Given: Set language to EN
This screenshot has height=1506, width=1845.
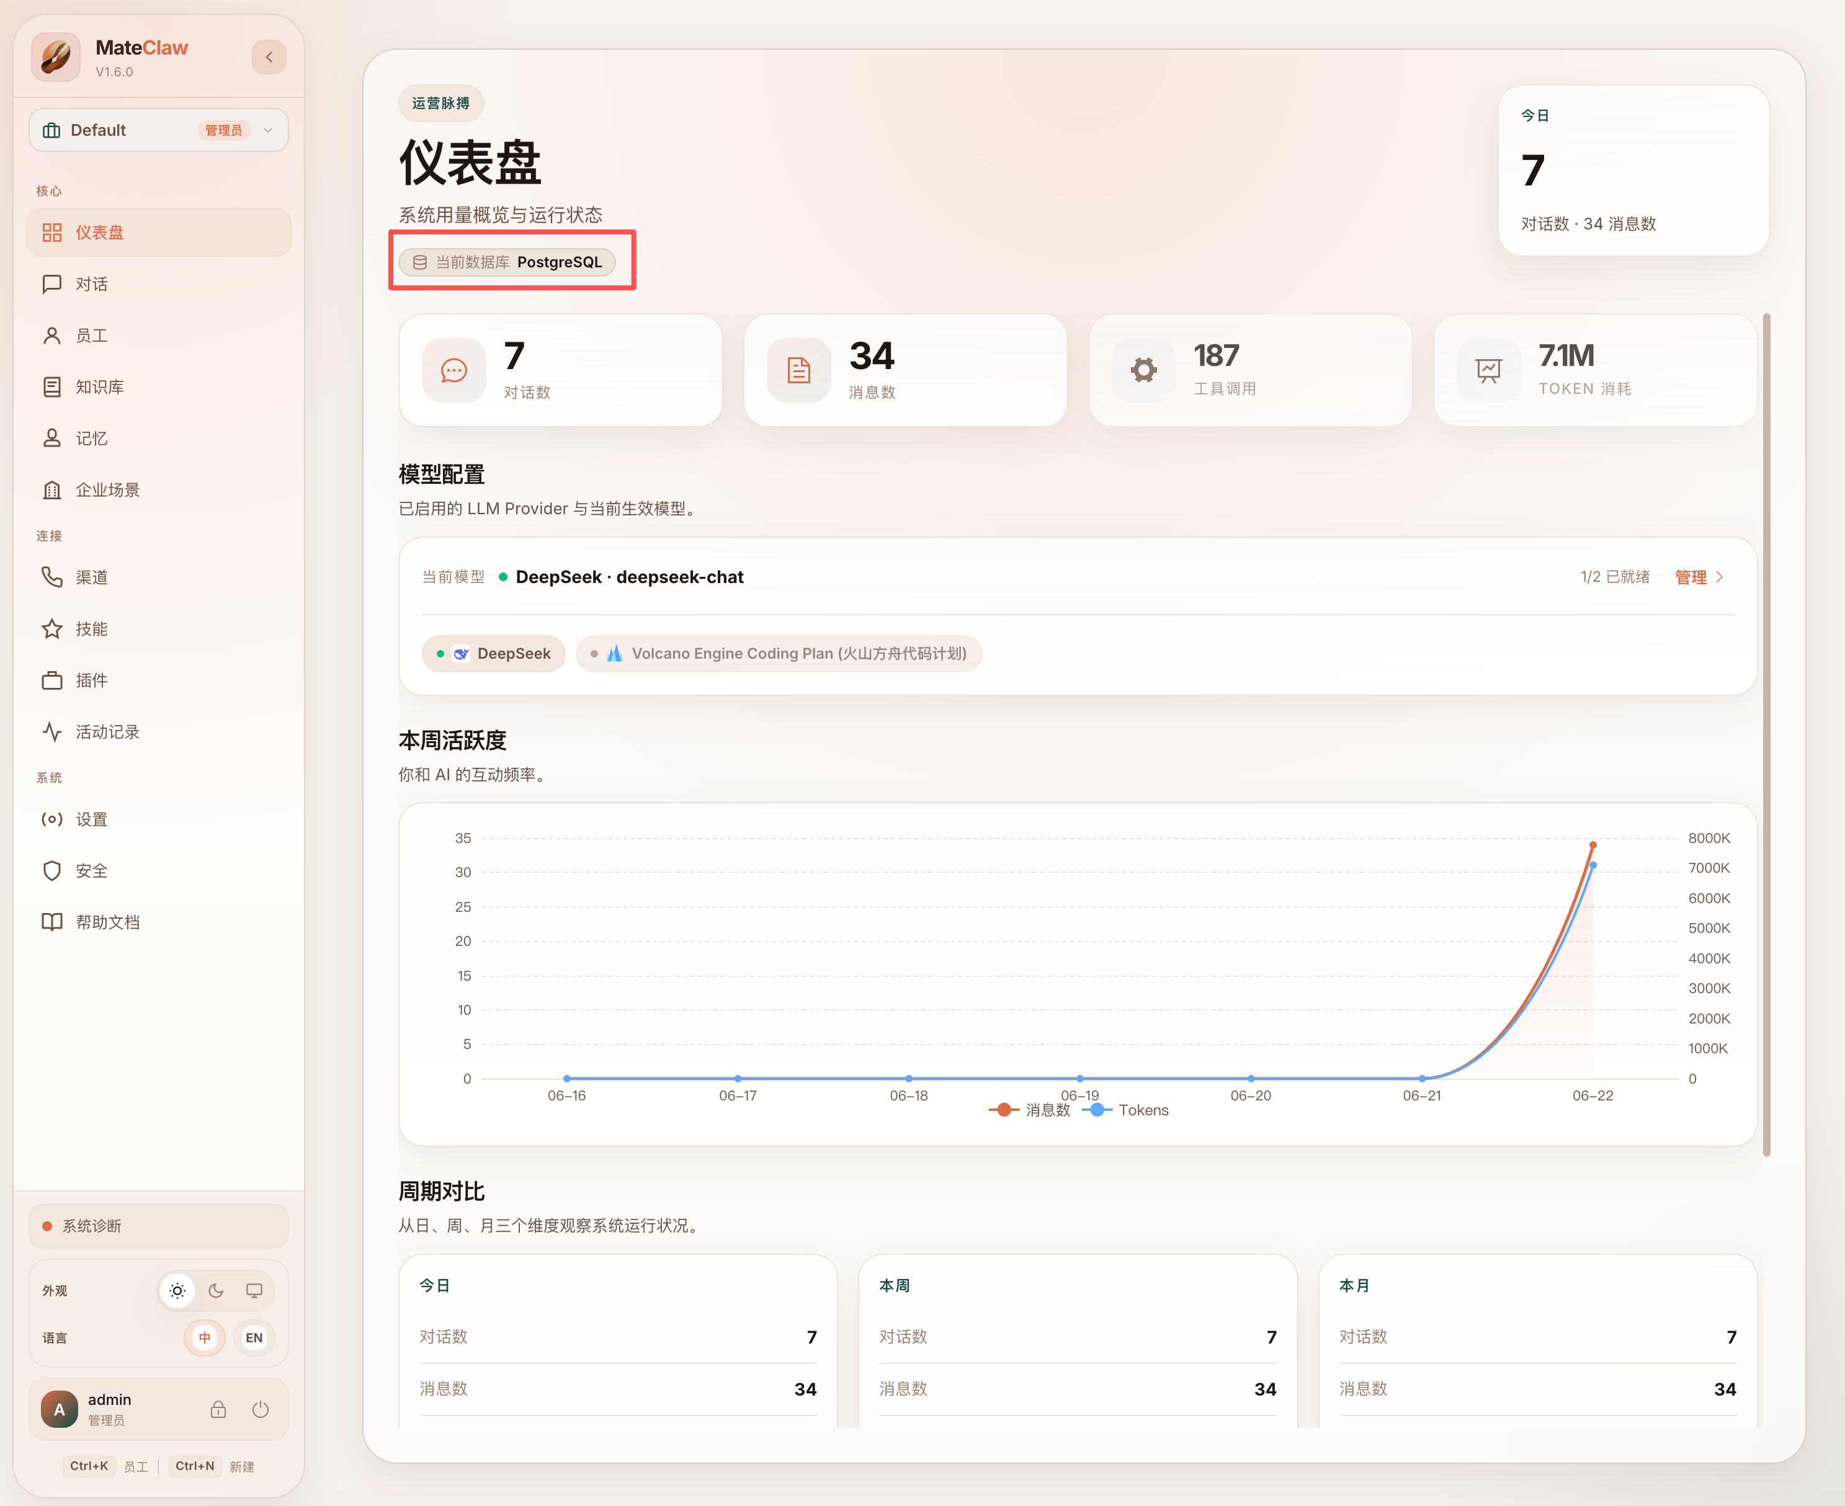Looking at the screenshot, I should 254,1338.
